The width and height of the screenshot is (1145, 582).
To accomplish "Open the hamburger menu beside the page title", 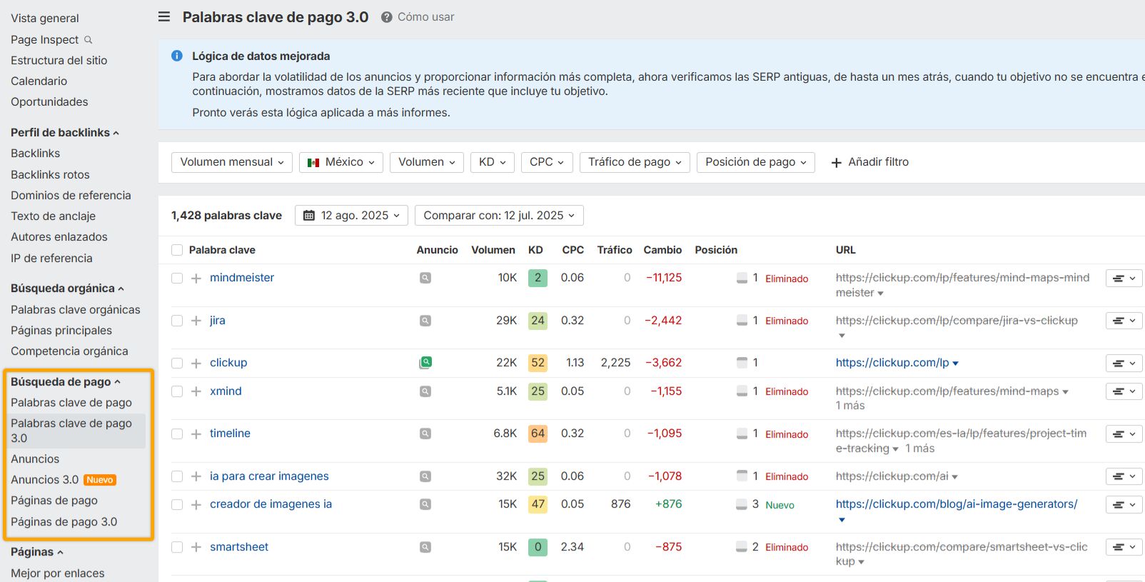I will coord(164,16).
